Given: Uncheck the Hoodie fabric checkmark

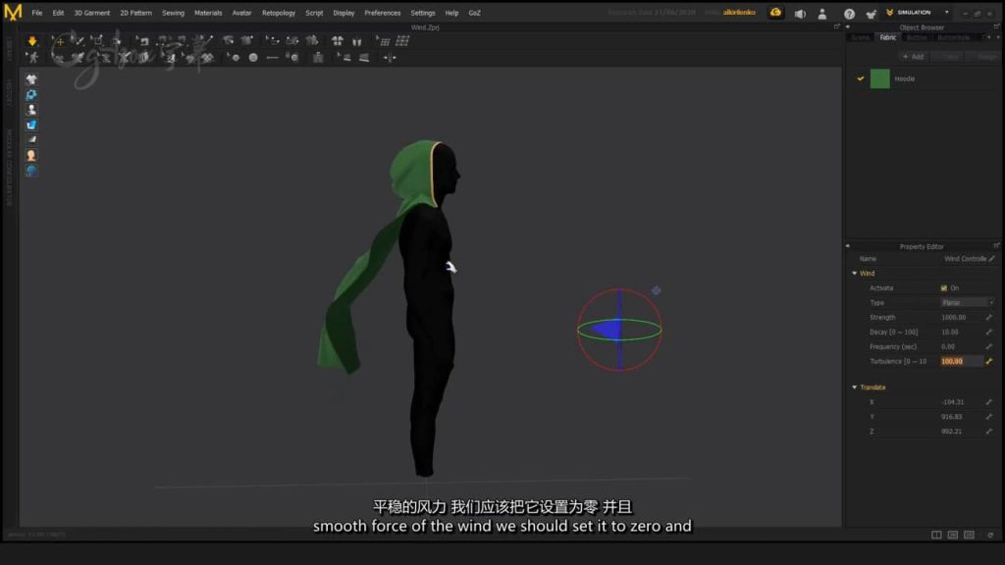Looking at the screenshot, I should pyautogui.click(x=861, y=78).
